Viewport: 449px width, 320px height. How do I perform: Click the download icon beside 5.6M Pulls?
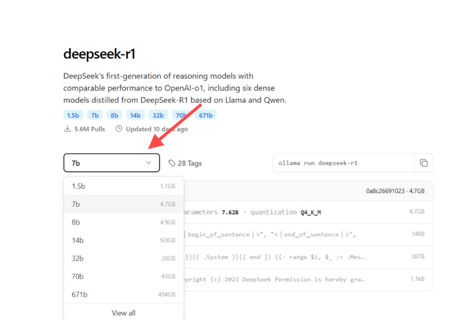point(67,129)
